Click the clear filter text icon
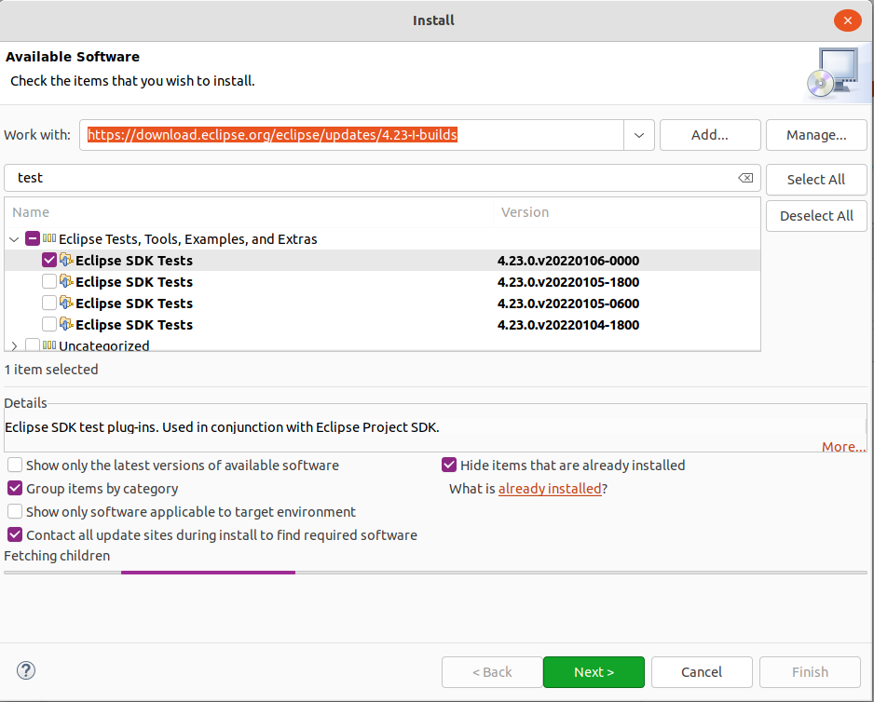 [745, 178]
